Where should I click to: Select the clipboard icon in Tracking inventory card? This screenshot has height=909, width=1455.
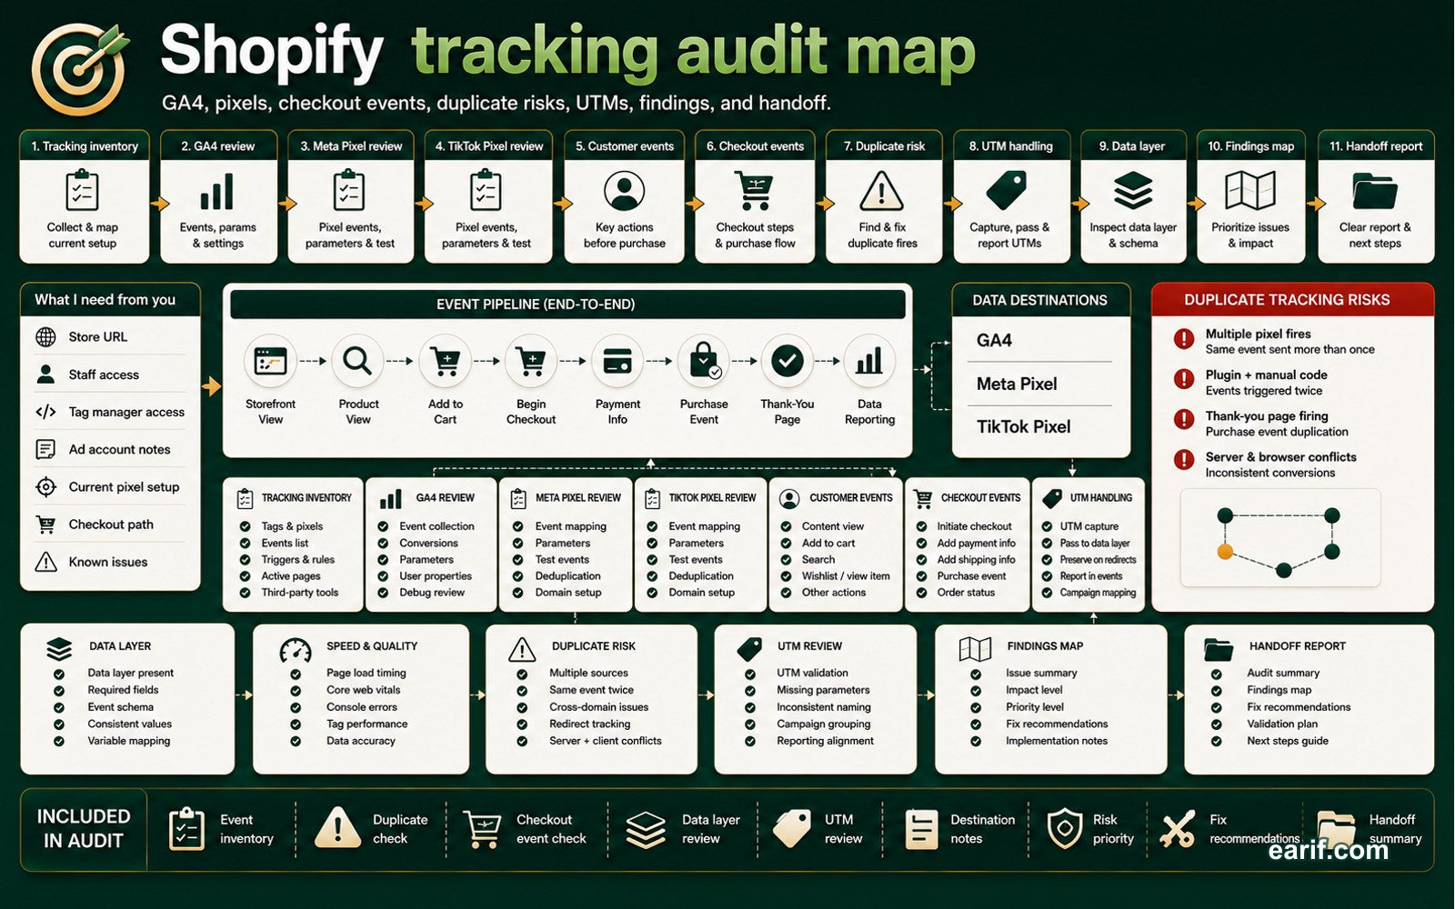pyautogui.click(x=83, y=191)
